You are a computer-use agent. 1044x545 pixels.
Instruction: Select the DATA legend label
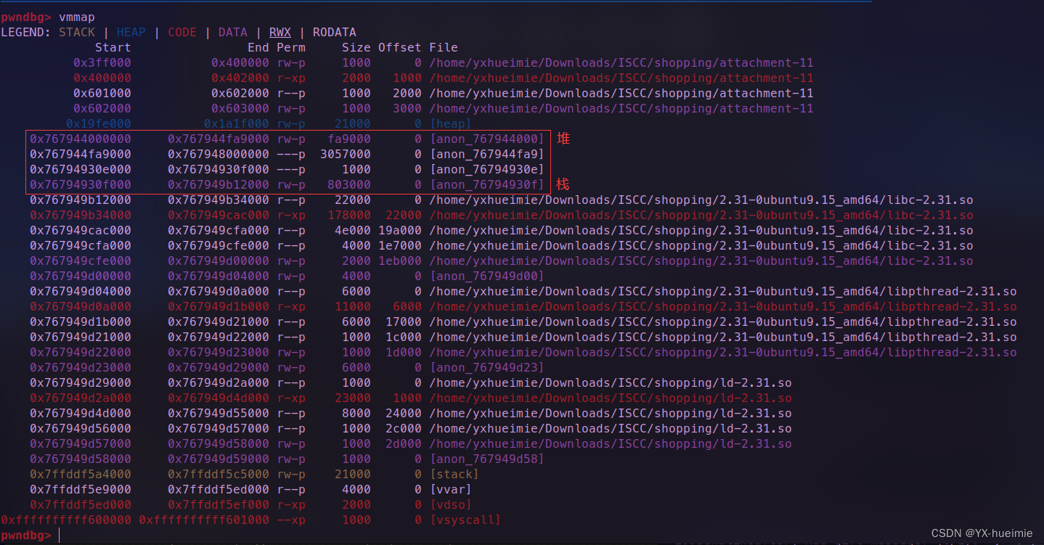coord(233,32)
